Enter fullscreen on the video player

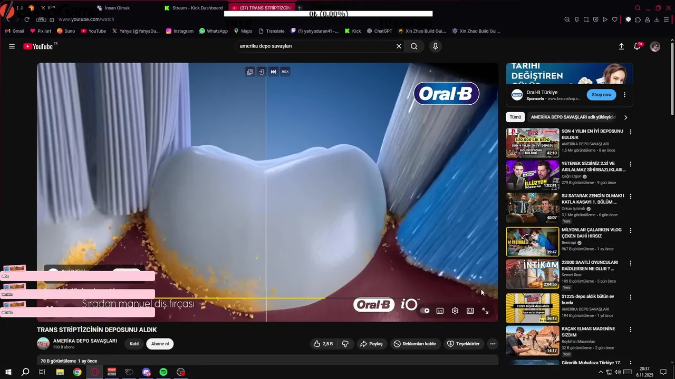pos(485,311)
